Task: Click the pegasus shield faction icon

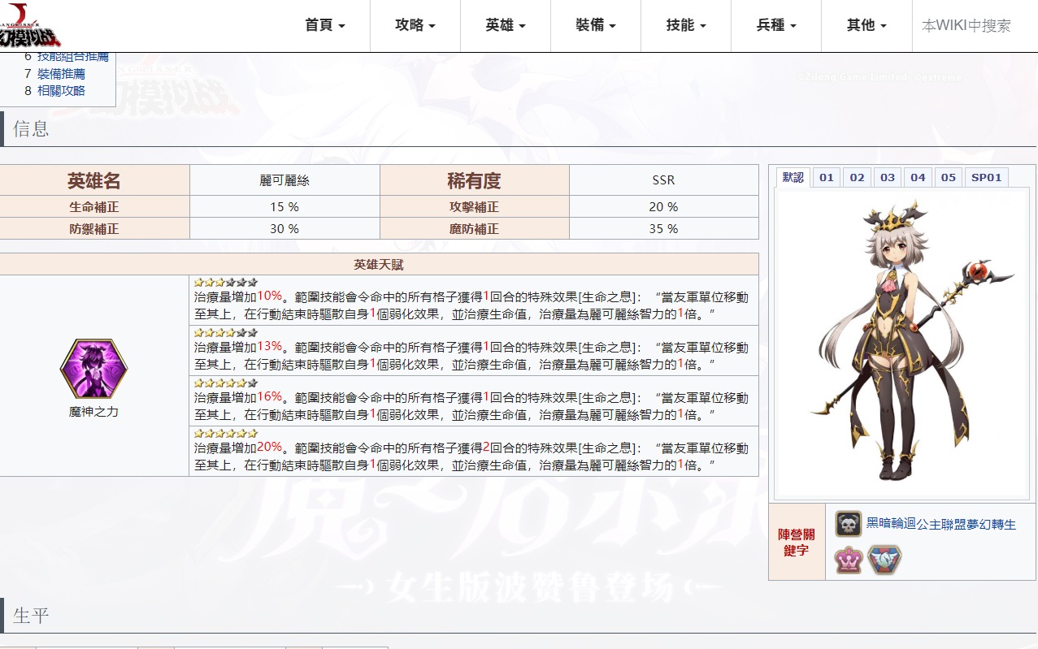Action: 884,560
